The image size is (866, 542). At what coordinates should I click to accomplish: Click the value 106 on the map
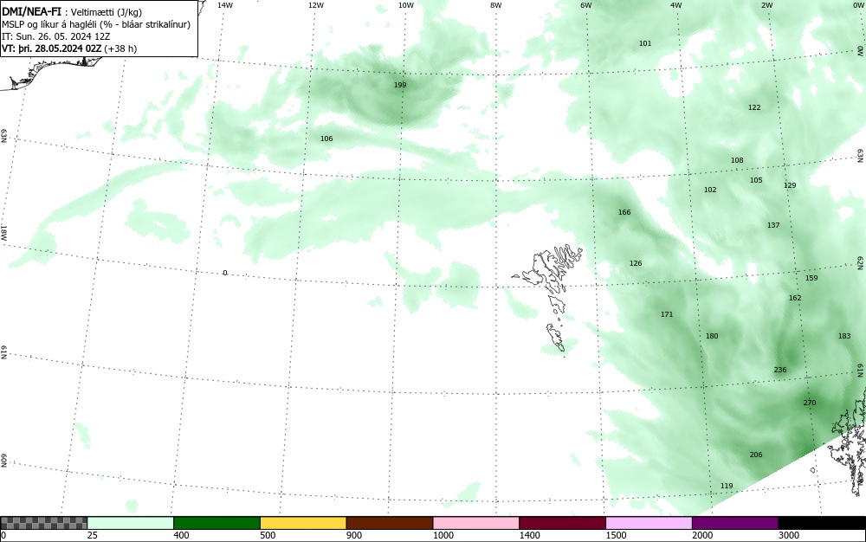[327, 139]
